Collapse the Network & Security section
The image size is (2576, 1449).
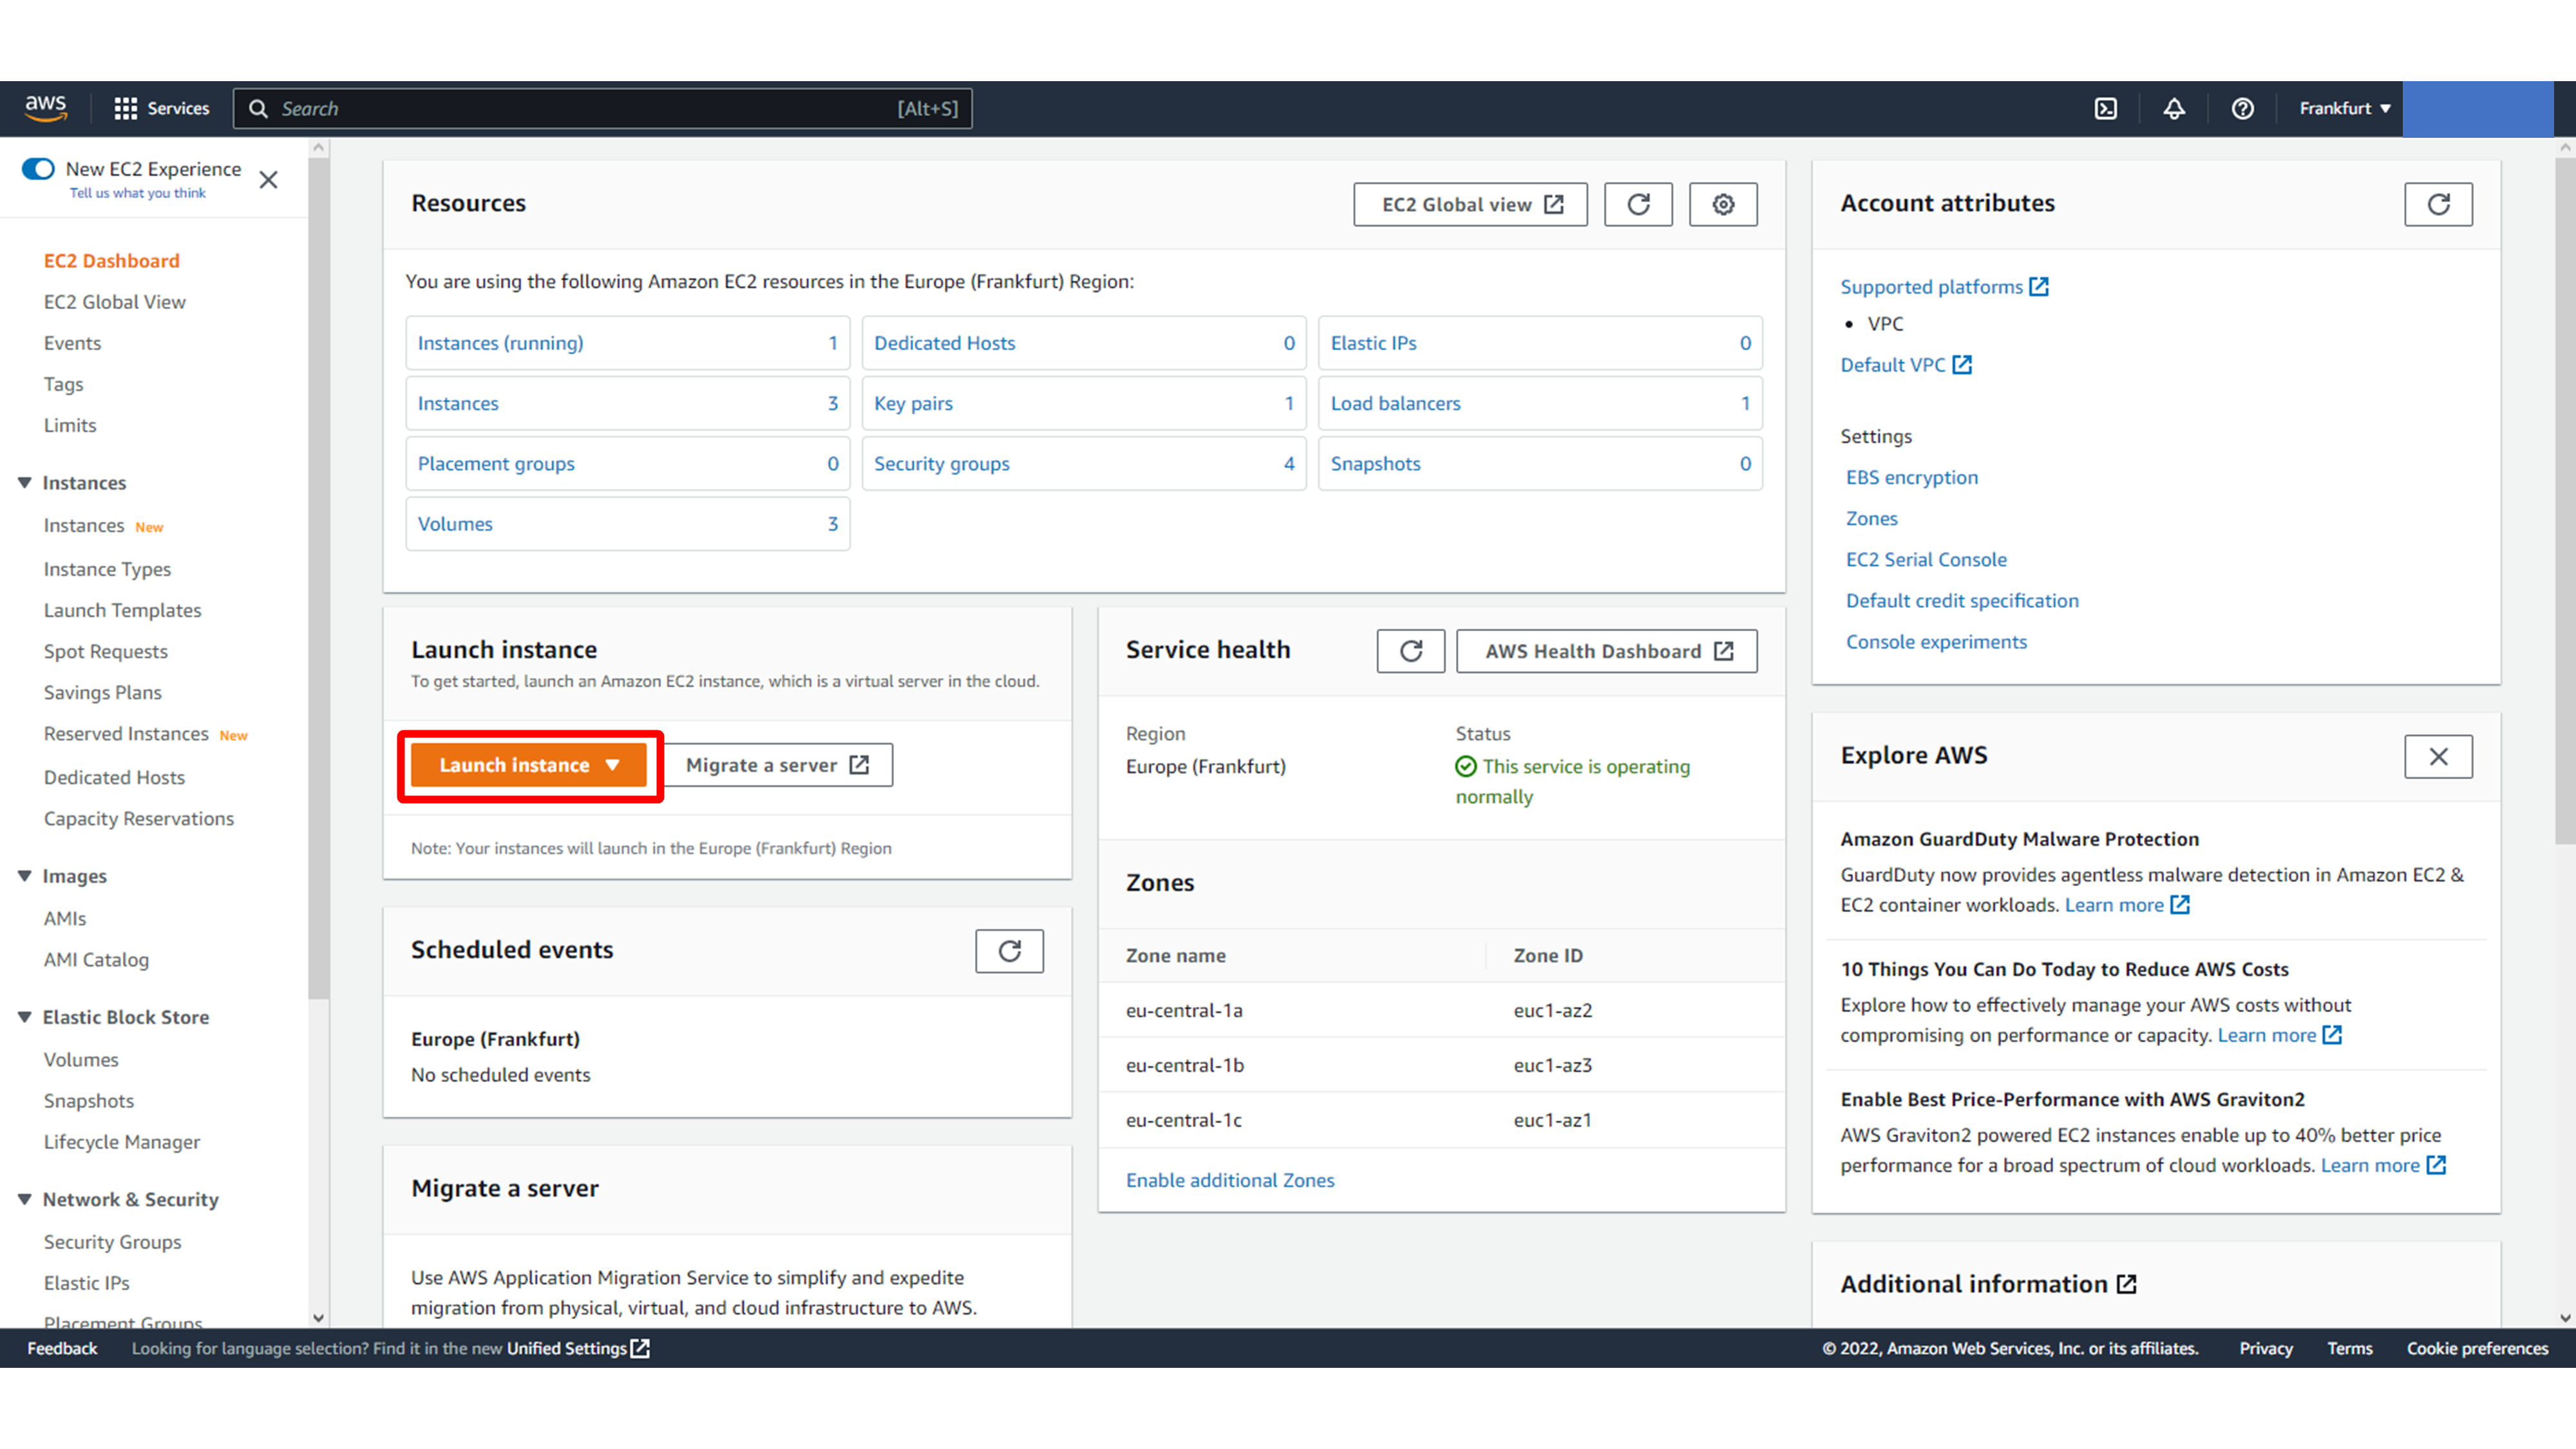(x=25, y=1200)
